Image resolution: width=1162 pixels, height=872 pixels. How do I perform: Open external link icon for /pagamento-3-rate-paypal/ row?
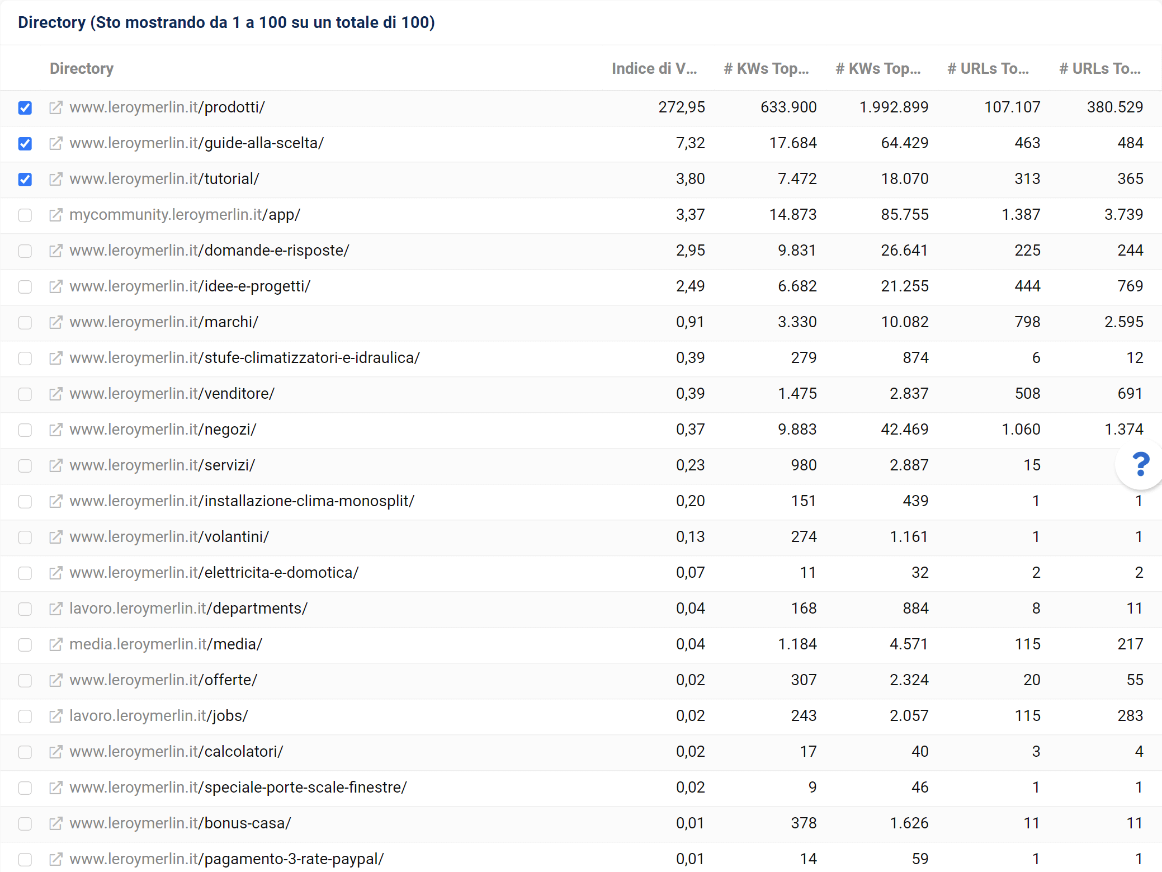(x=55, y=859)
